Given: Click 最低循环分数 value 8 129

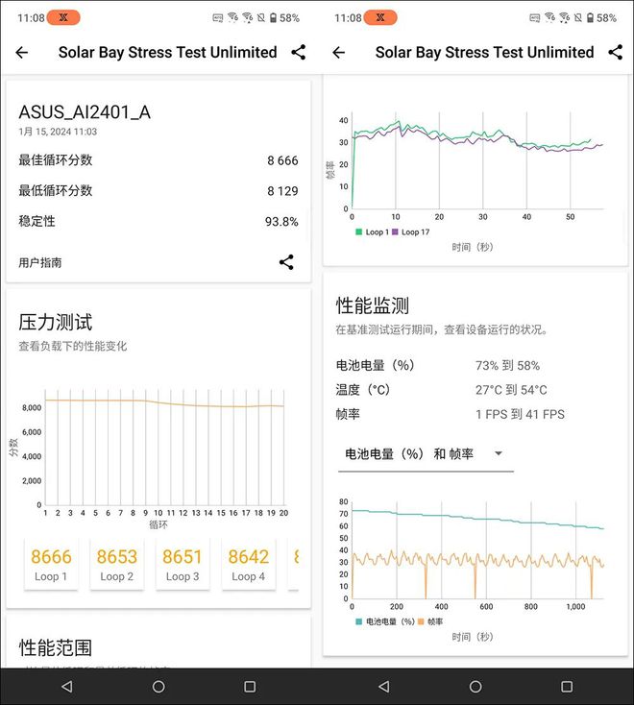Looking at the screenshot, I should tap(282, 191).
